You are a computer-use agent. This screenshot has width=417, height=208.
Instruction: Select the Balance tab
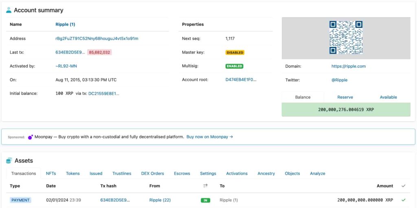pyautogui.click(x=303, y=97)
